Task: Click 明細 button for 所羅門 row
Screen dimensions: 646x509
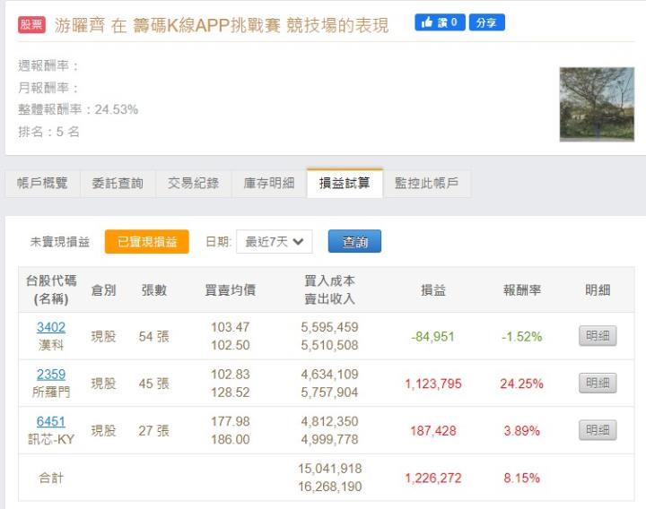Action: (x=598, y=383)
